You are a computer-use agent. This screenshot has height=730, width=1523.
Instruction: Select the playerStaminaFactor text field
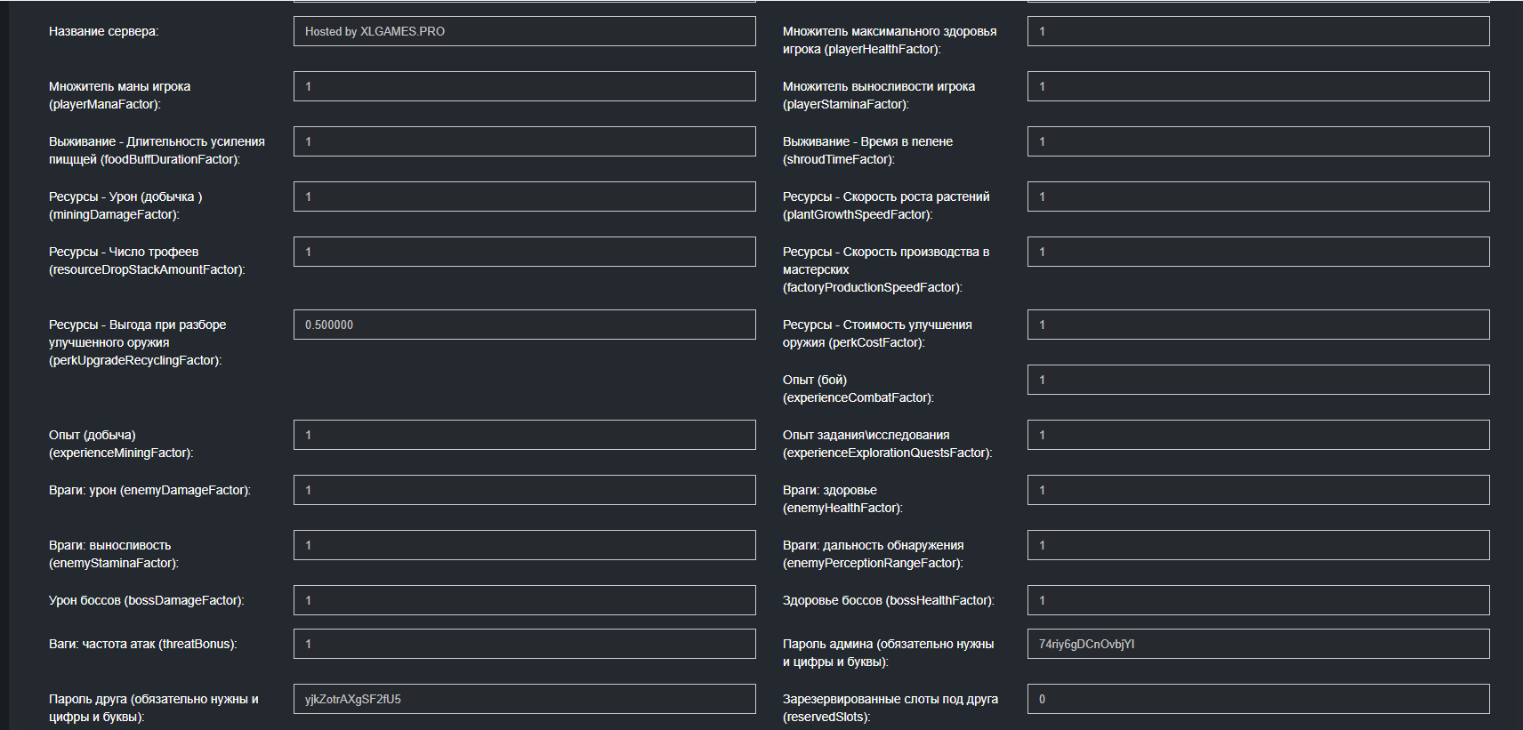(x=1258, y=86)
